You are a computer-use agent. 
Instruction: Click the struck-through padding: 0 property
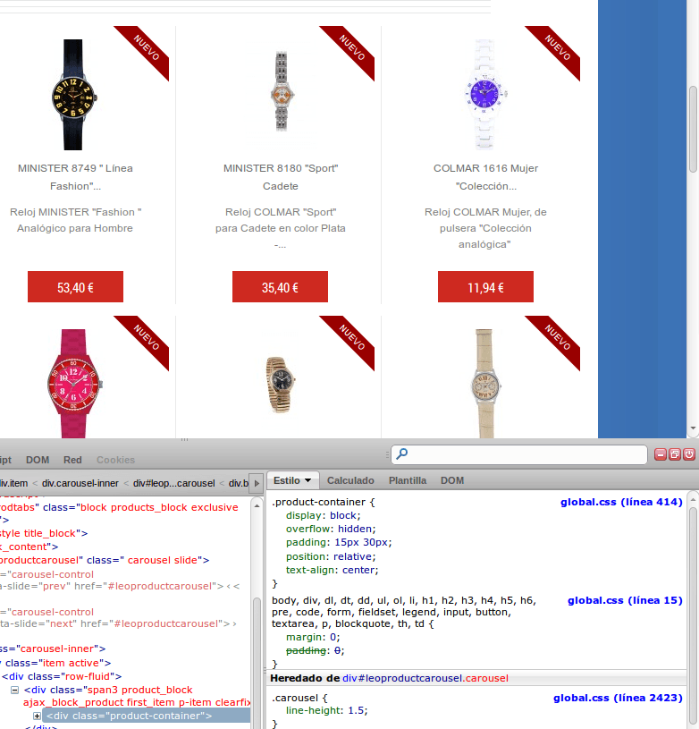316,650
